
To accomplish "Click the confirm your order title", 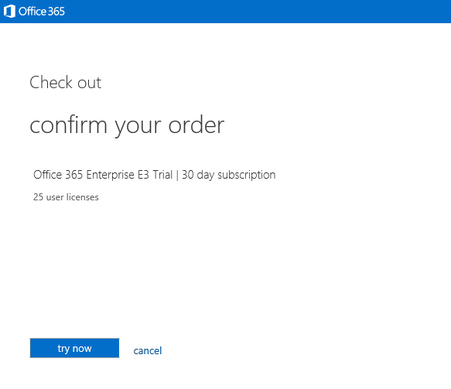I will tap(127, 125).
